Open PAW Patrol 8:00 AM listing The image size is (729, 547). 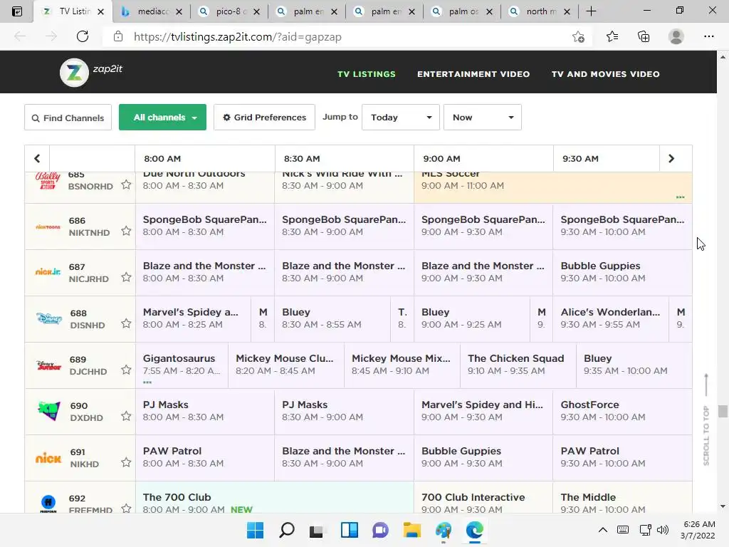click(205, 458)
